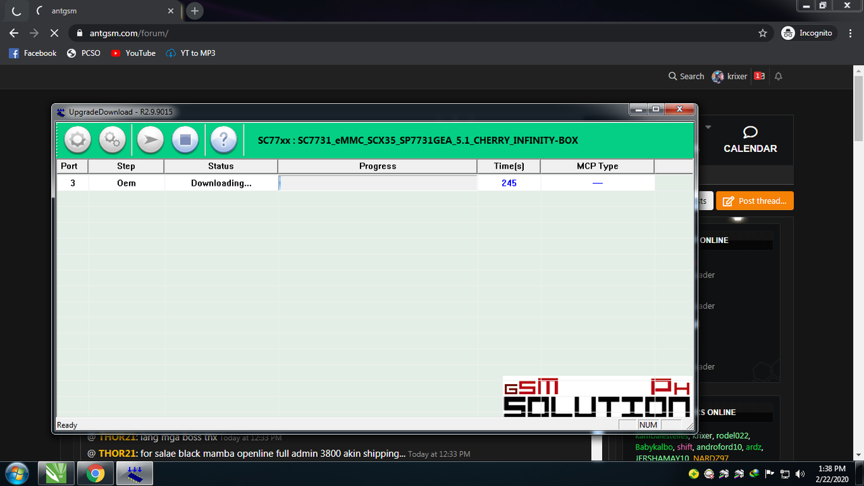Screen dimensions: 864x486
Task: Open the YT to MP3 bookmark
Action: coord(190,53)
